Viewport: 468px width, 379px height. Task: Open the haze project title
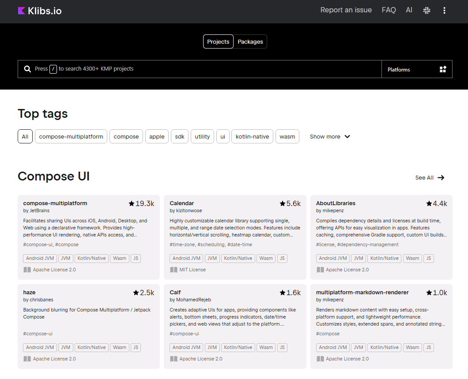tap(29, 293)
